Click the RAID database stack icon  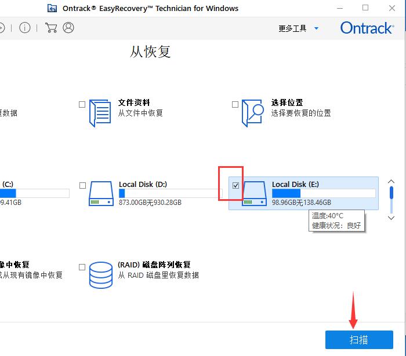pyautogui.click(x=101, y=275)
